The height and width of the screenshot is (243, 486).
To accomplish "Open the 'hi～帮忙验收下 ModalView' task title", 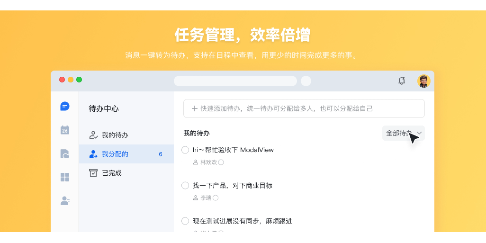I will click(233, 150).
